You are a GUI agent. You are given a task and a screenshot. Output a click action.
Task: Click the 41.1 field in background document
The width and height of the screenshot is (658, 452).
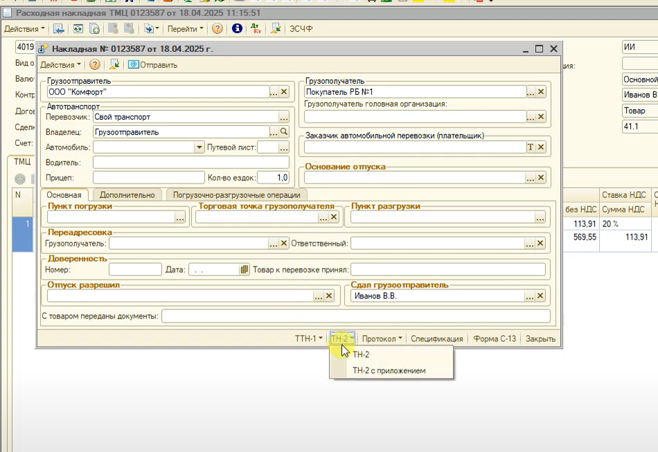(640, 126)
